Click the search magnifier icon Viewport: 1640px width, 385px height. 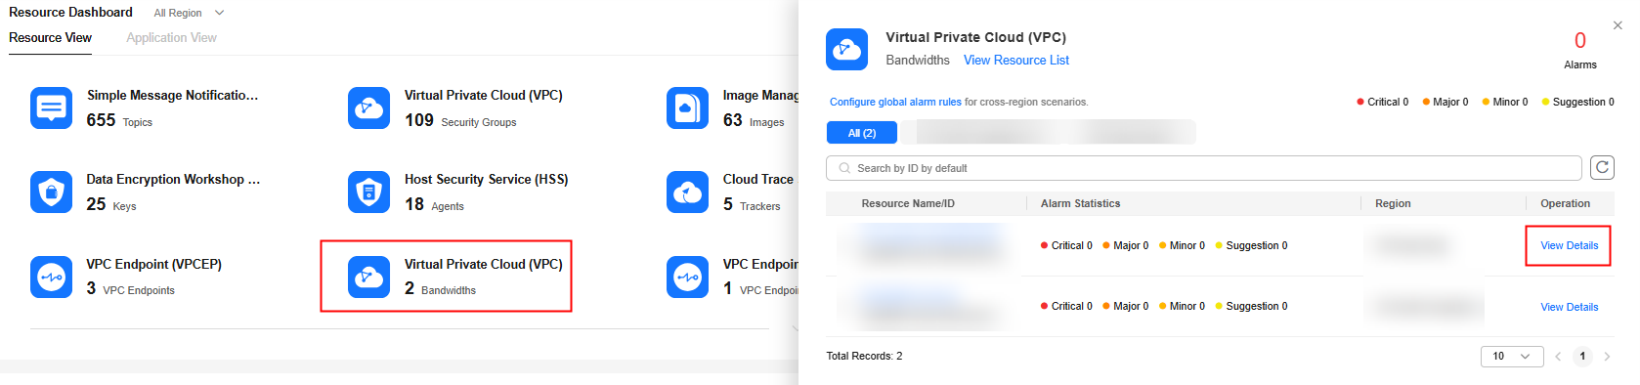844,168
